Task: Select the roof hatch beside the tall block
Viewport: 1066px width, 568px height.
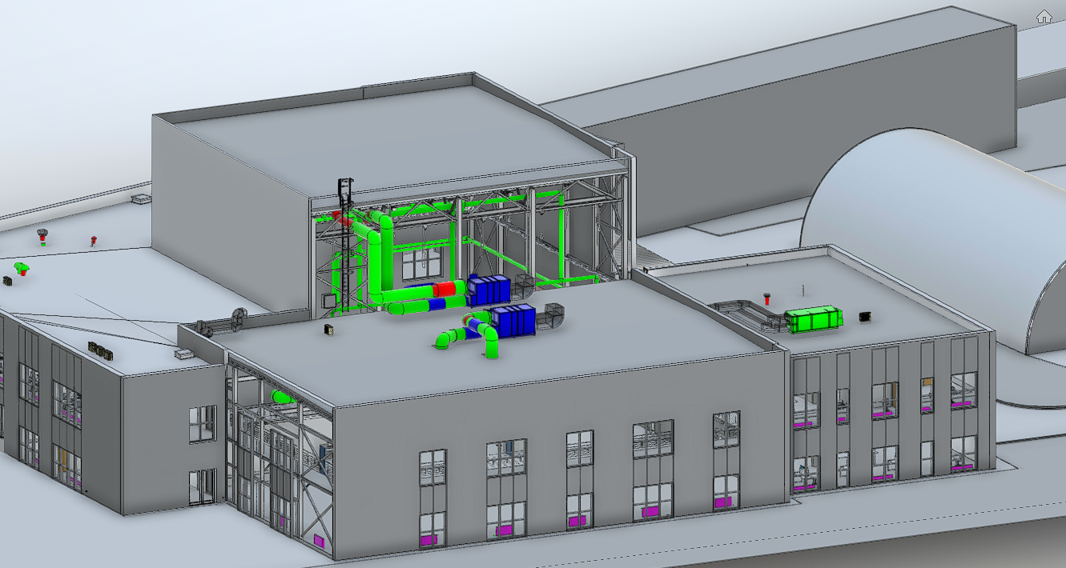Action: (x=140, y=197)
